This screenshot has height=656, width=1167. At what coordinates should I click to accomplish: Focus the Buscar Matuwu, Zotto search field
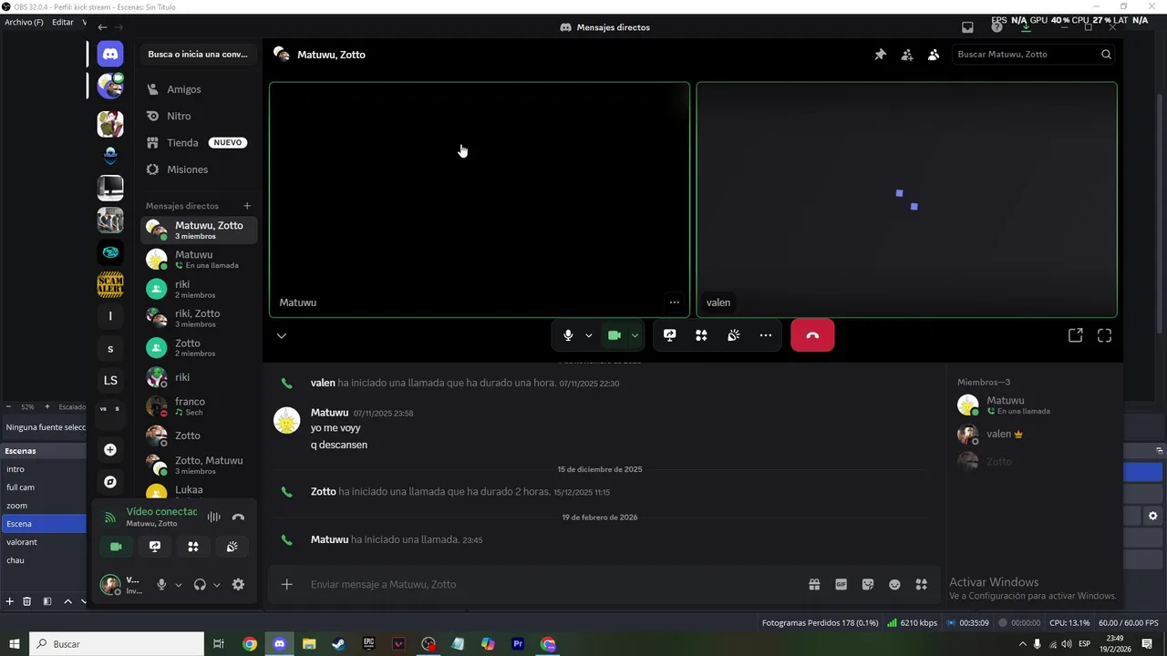pos(1034,55)
